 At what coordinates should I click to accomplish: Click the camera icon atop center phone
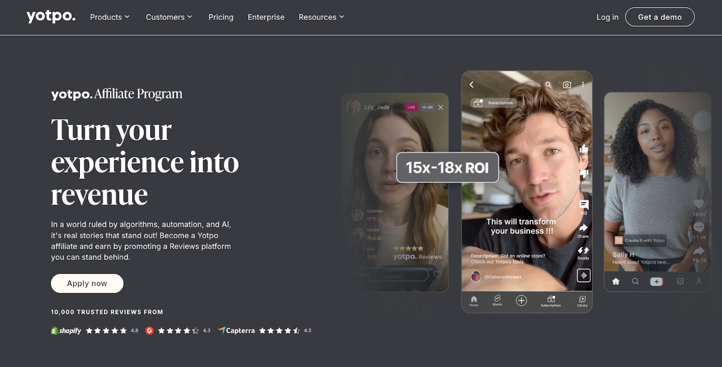click(567, 85)
